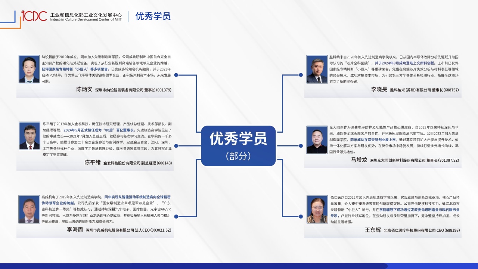Click the ICDC logo in the header
This screenshot has height=269, width=478.
[34, 16]
